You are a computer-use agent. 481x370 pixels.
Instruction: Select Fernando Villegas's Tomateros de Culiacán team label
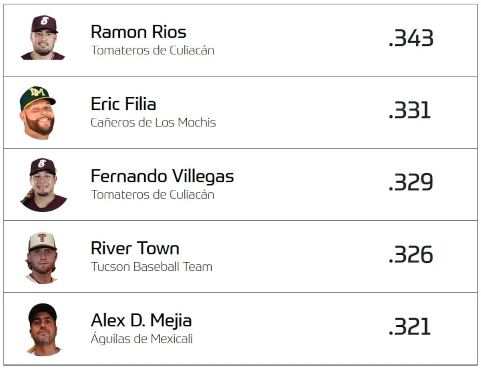(x=152, y=195)
